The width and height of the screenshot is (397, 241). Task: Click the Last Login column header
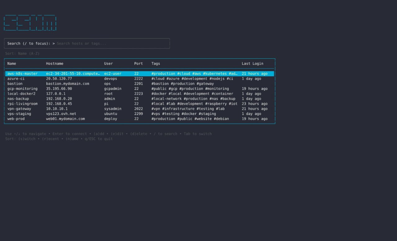coord(252,63)
